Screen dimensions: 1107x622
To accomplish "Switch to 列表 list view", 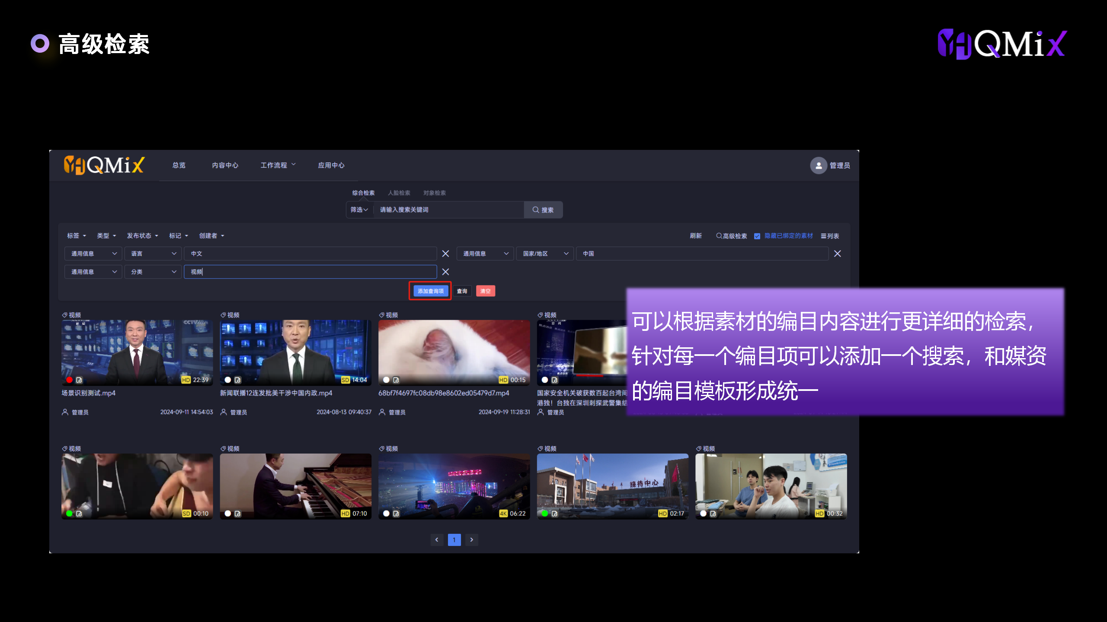I will (x=830, y=236).
